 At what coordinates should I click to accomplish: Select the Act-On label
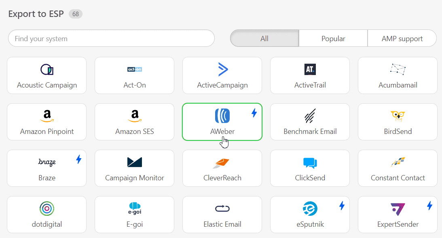[x=135, y=85]
